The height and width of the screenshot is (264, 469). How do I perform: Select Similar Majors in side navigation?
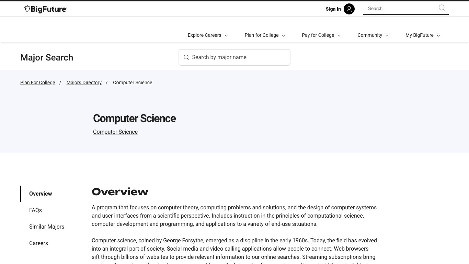pos(47,227)
